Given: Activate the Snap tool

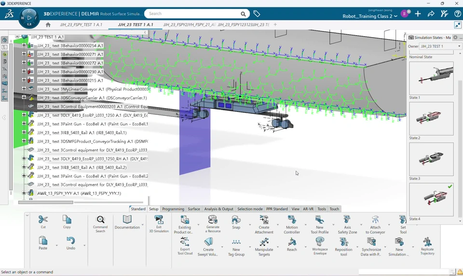Looking at the screenshot, I should [x=236, y=220].
